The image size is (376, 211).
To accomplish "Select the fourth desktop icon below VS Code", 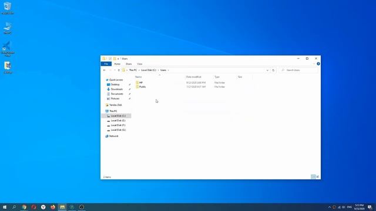I will (8, 67).
